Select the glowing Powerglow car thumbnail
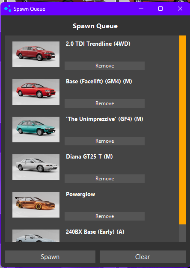 point(36,205)
